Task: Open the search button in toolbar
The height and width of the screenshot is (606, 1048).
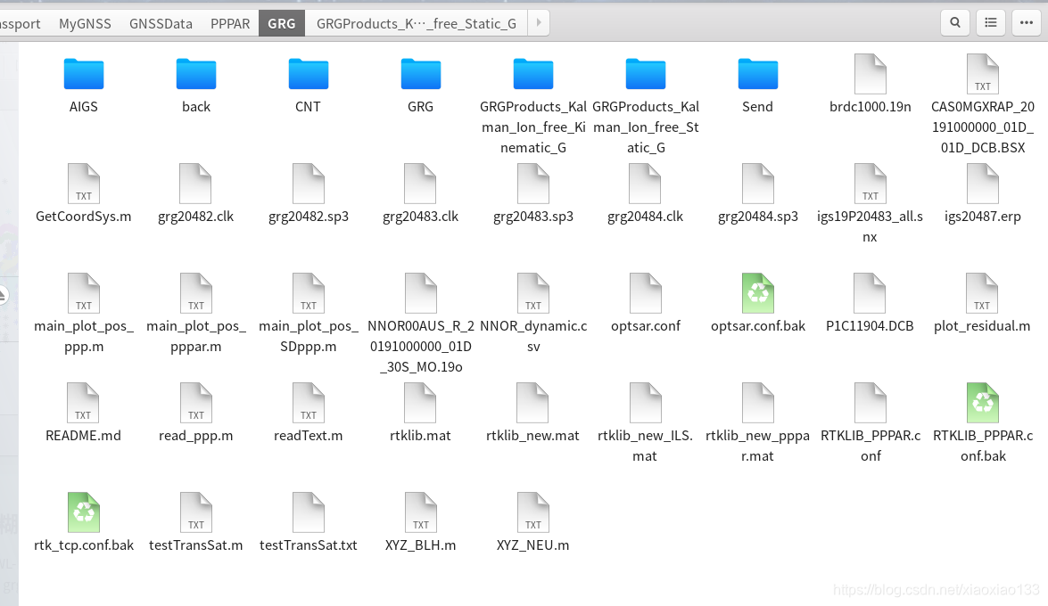Action: point(955,22)
